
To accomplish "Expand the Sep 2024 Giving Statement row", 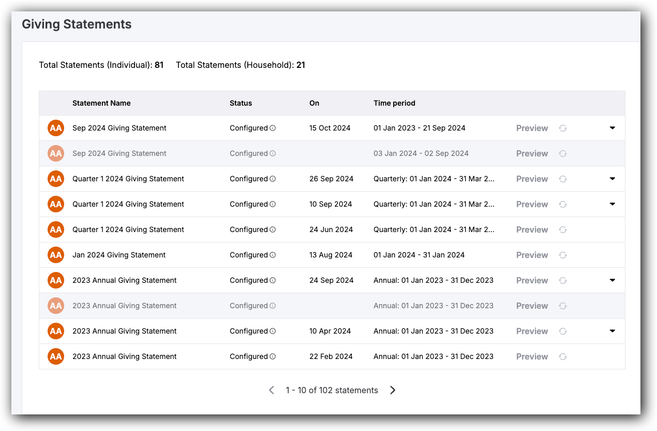I will 612,128.
